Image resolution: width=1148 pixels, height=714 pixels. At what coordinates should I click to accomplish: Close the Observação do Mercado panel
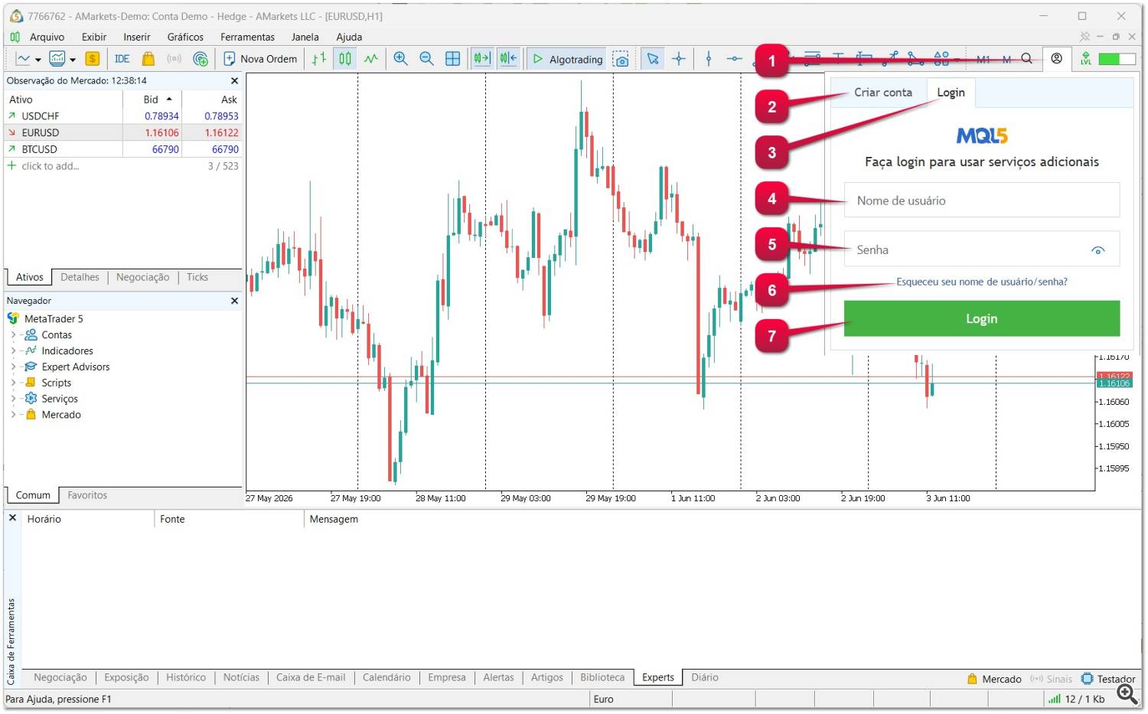235,80
